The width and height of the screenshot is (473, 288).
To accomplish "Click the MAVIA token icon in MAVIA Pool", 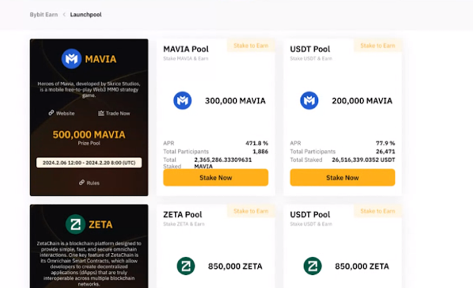I will coord(182,100).
